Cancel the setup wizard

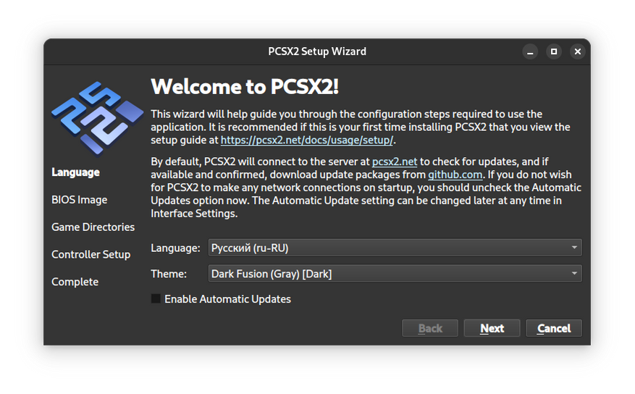(554, 328)
